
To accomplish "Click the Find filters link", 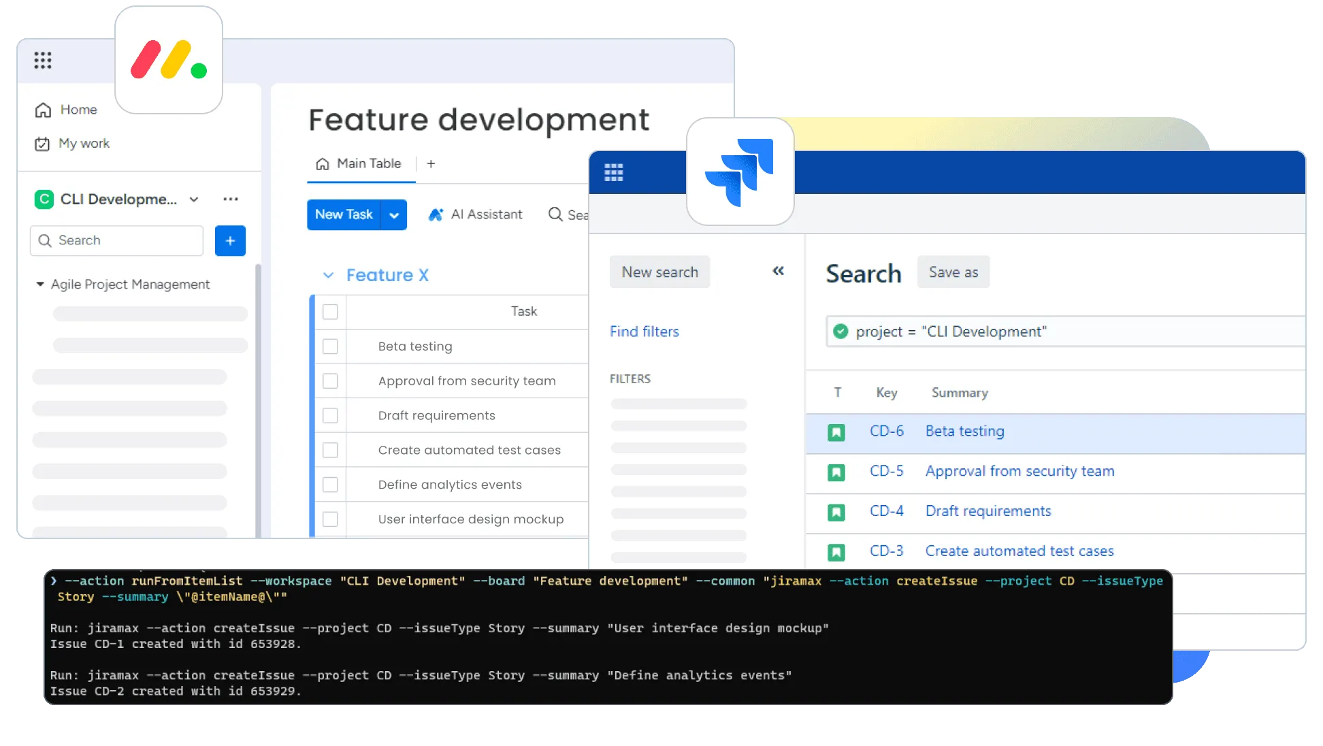I will click(644, 331).
